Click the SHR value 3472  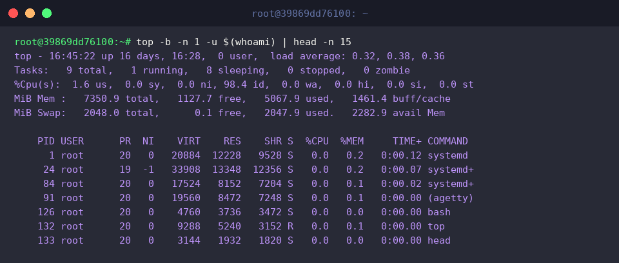click(x=270, y=213)
